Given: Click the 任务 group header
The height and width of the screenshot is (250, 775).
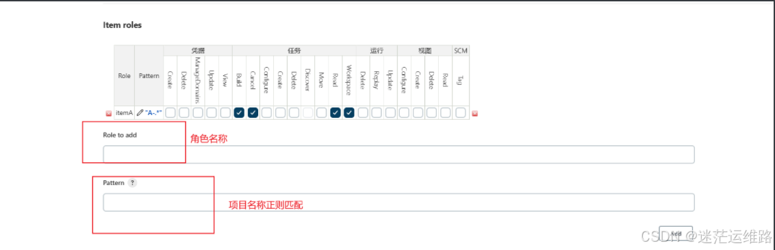Looking at the screenshot, I should tap(294, 51).
